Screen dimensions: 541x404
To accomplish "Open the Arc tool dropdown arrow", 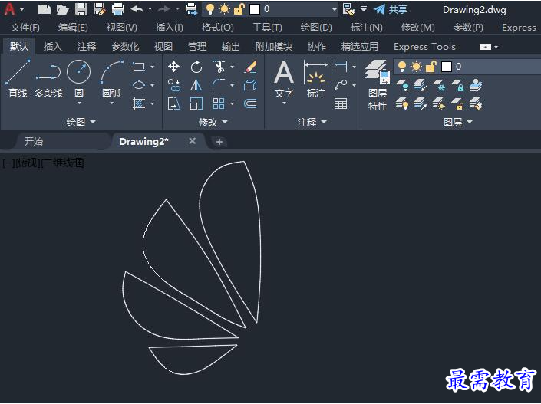I will coord(111,103).
